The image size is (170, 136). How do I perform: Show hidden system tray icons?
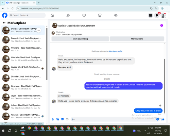click(145, 131)
